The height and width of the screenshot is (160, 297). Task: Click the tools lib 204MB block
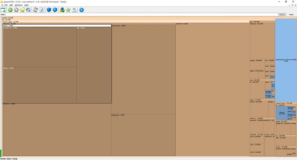(x=257, y=90)
